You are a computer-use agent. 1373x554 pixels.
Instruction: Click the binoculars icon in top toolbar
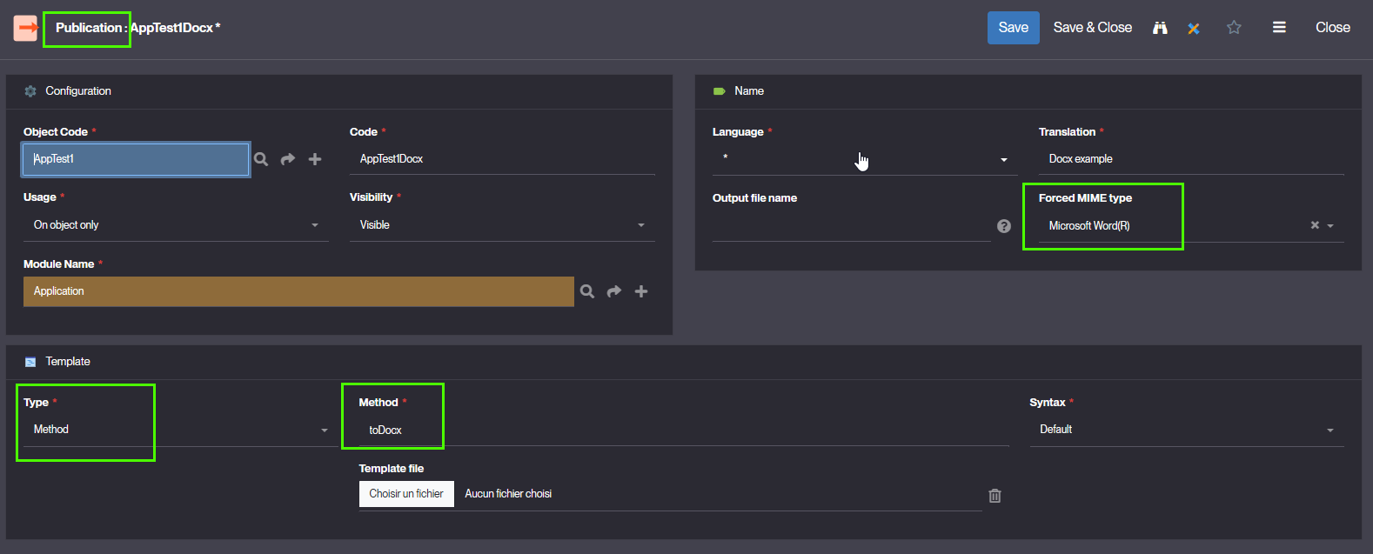pos(1160,28)
